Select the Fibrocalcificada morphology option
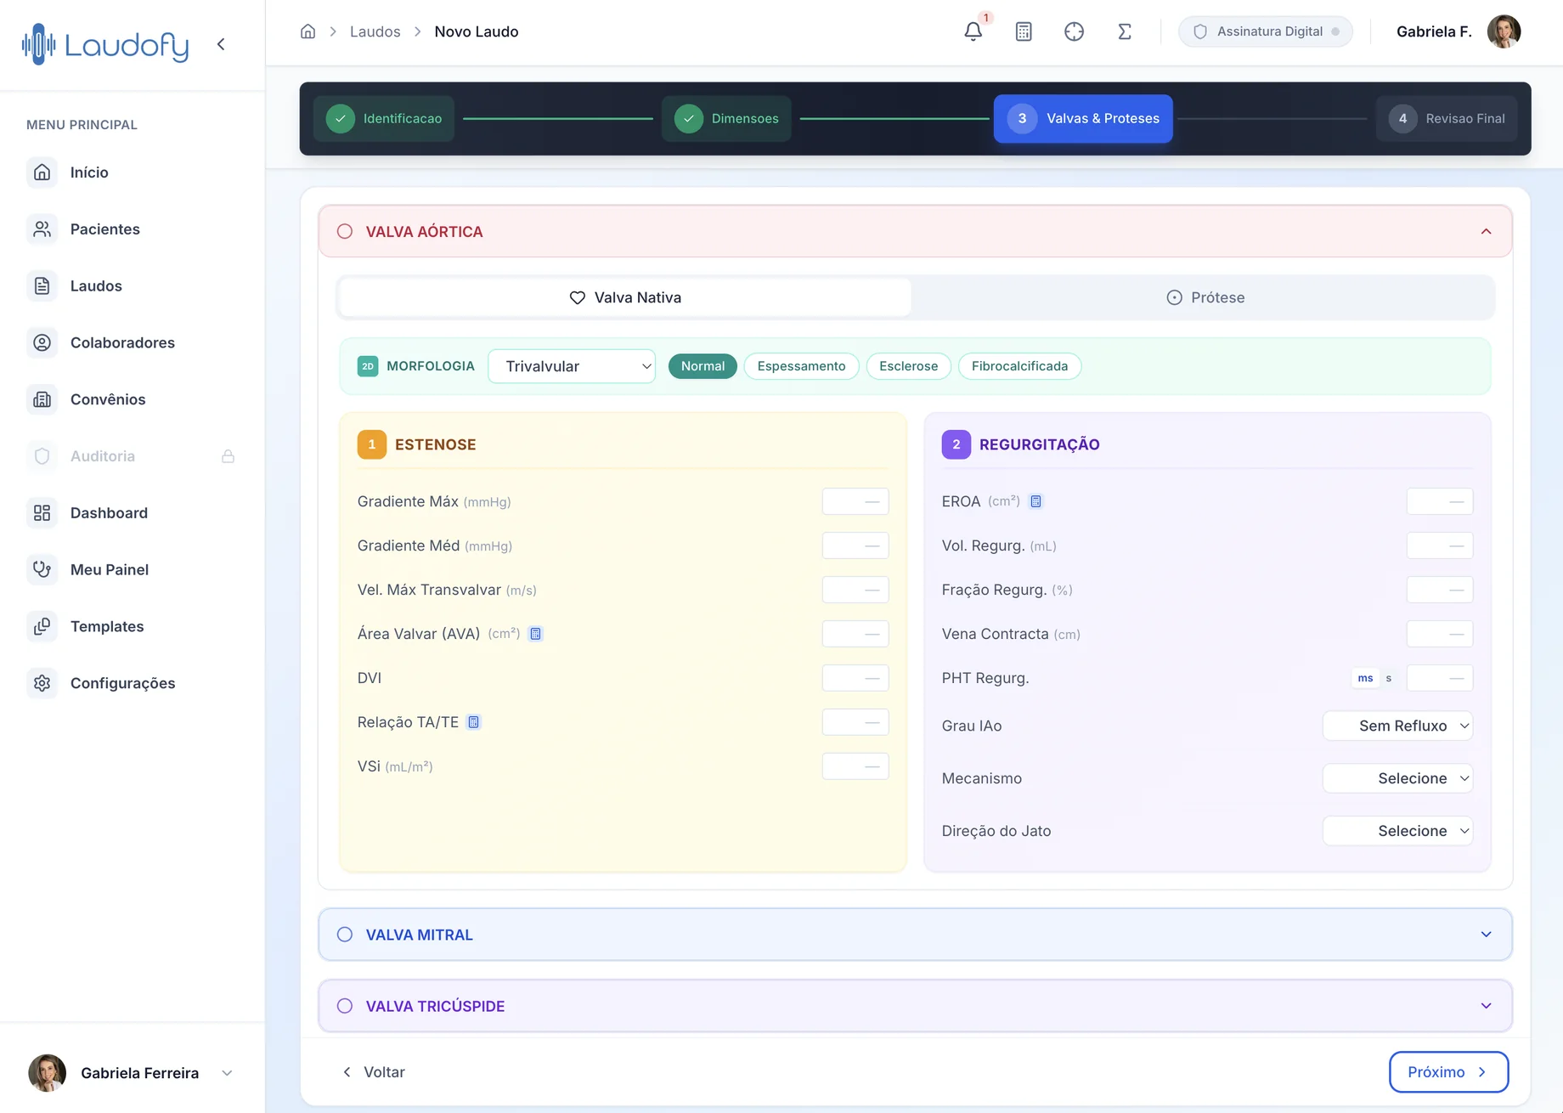 pyautogui.click(x=1019, y=366)
